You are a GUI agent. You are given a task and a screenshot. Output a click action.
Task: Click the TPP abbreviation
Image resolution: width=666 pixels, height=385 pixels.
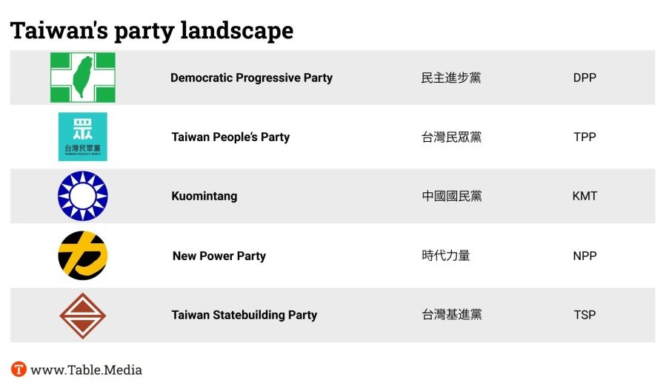point(585,137)
